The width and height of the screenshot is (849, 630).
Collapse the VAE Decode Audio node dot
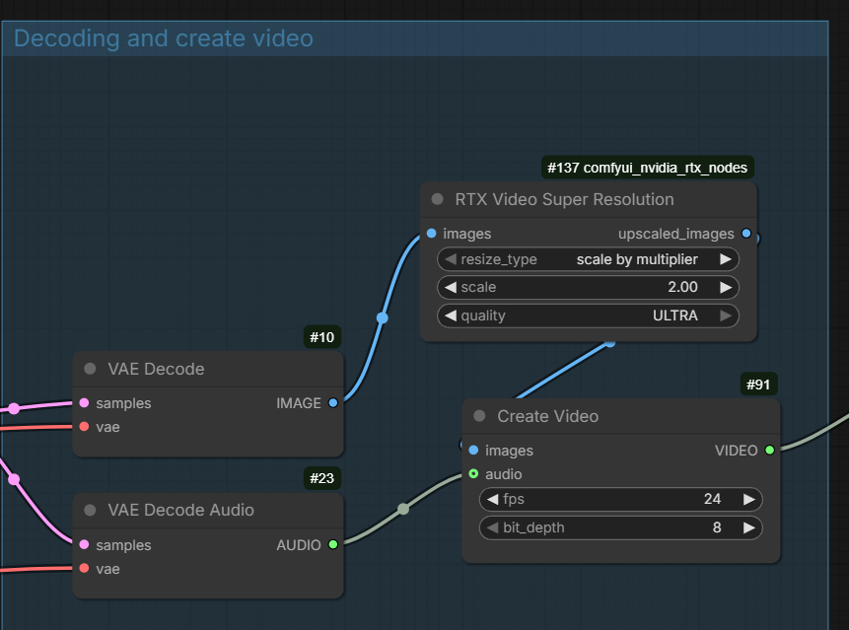point(90,510)
